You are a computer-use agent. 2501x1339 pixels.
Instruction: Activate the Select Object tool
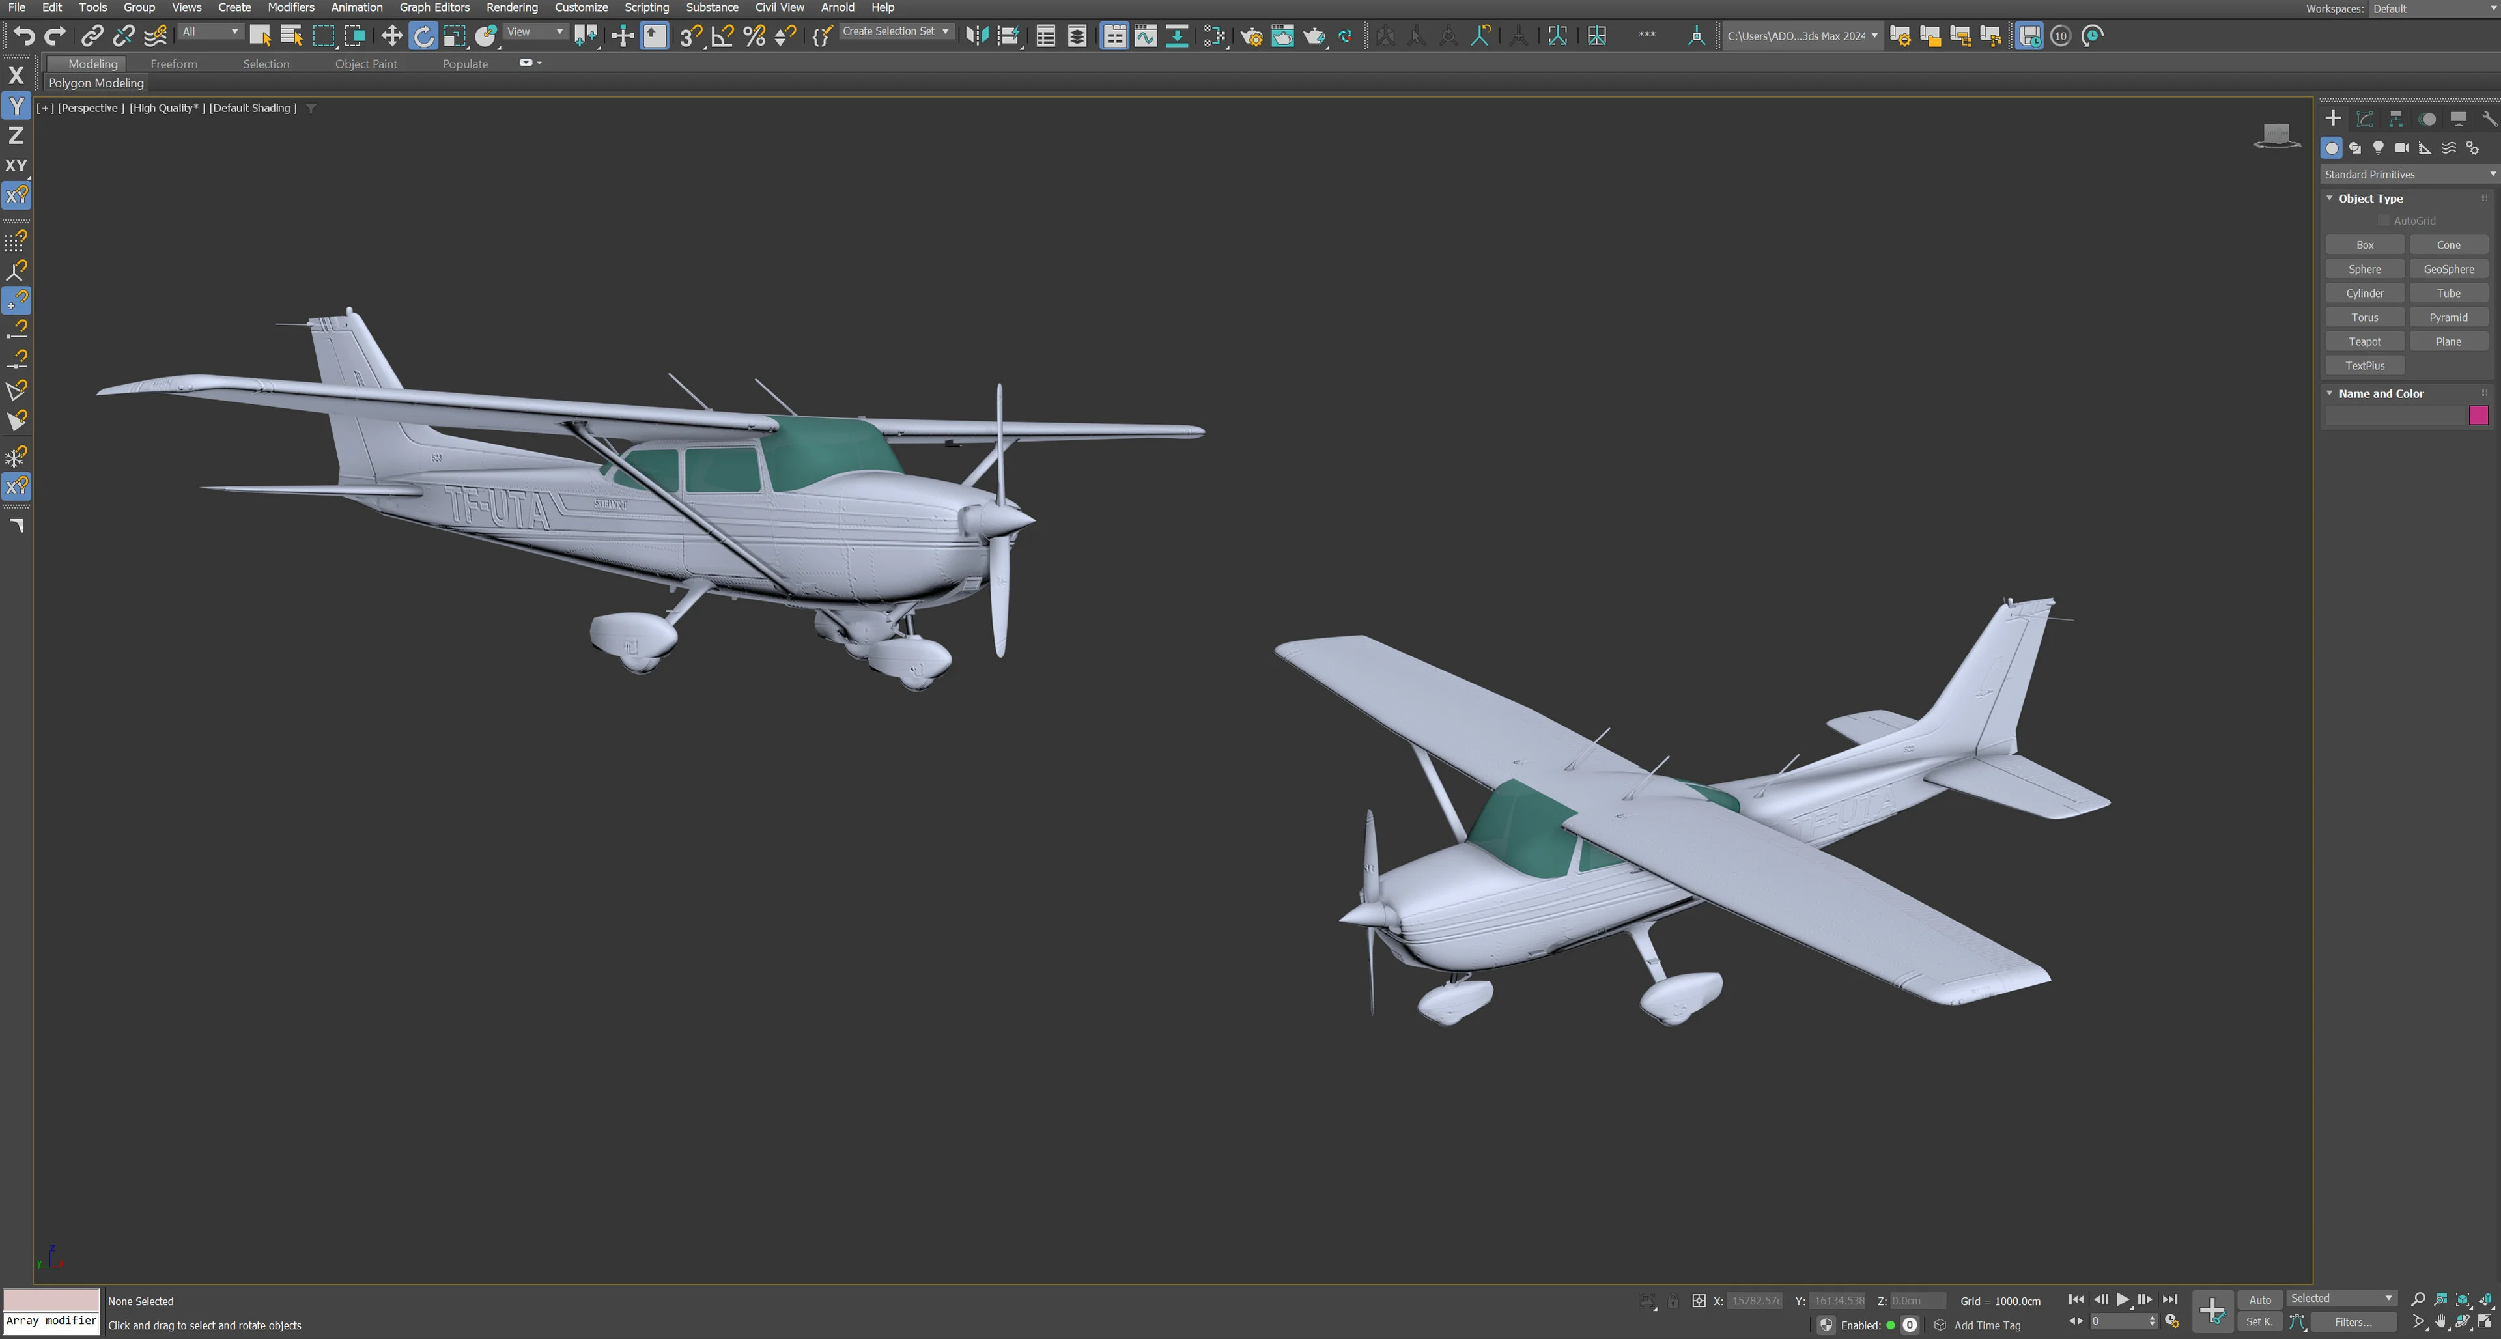pyautogui.click(x=261, y=36)
